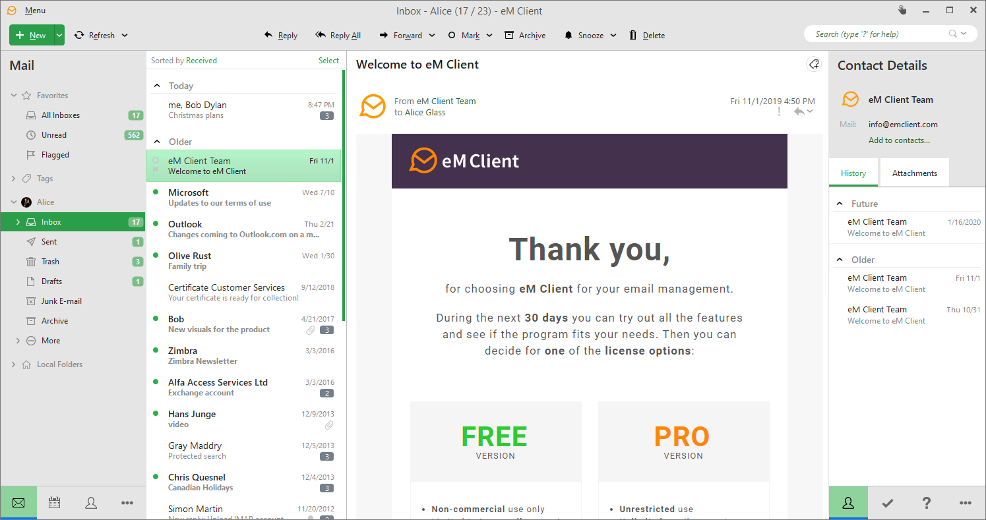The image size is (986, 520).
Task: Toggle read circle on eM Client Team message
Action: (156, 160)
